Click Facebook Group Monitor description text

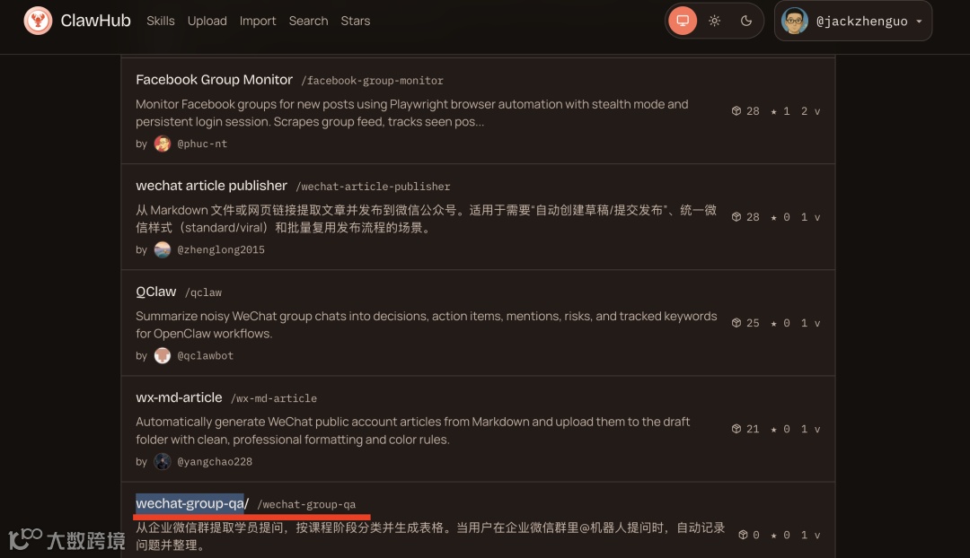pyautogui.click(x=412, y=113)
